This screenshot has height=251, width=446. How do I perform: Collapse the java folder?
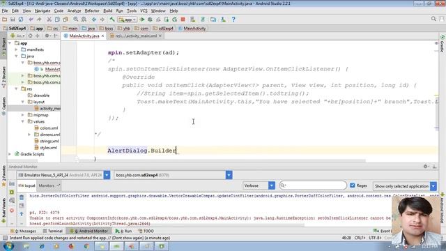(x=16, y=56)
